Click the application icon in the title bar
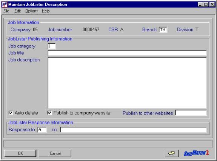 (5, 4)
